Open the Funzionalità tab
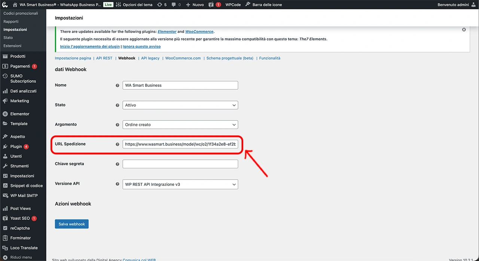This screenshot has width=479, height=261. [x=269, y=58]
